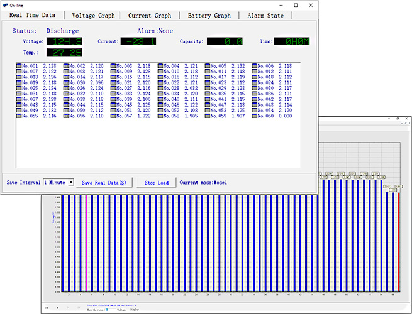Image resolution: width=412 pixels, height=314 pixels.
Task: Select the No.060 battery cell icon
Action: click(255, 116)
